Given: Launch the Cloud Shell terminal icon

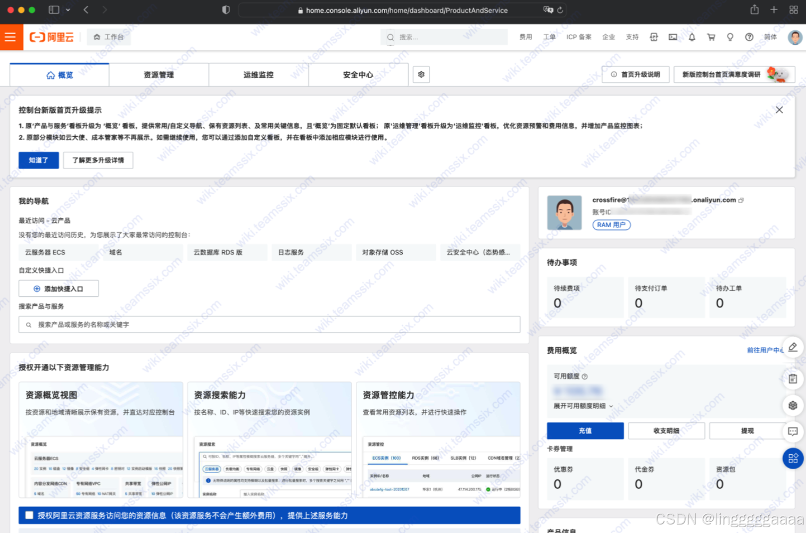Looking at the screenshot, I should pos(673,37).
